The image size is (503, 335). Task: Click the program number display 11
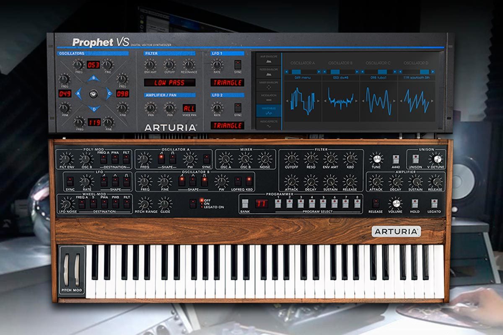click(262, 204)
